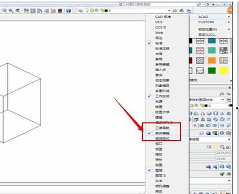Select the diagonal lines hatch pattern
The image size is (239, 194).
(200, 61)
